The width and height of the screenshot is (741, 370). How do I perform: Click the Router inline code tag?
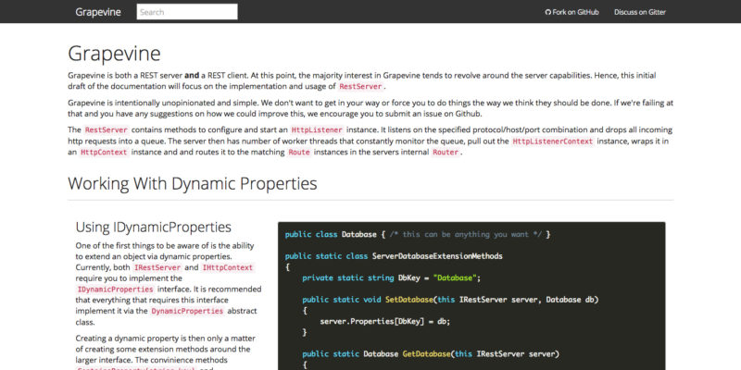[445, 152]
